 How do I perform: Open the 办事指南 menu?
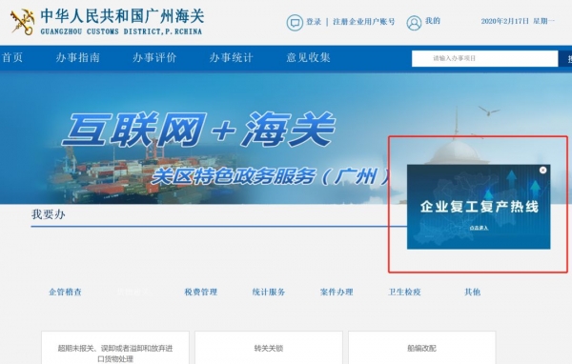[x=78, y=57]
